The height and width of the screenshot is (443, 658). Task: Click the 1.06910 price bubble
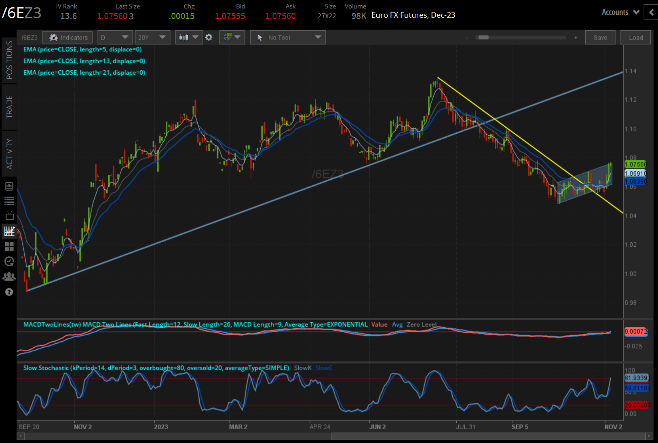click(x=635, y=173)
